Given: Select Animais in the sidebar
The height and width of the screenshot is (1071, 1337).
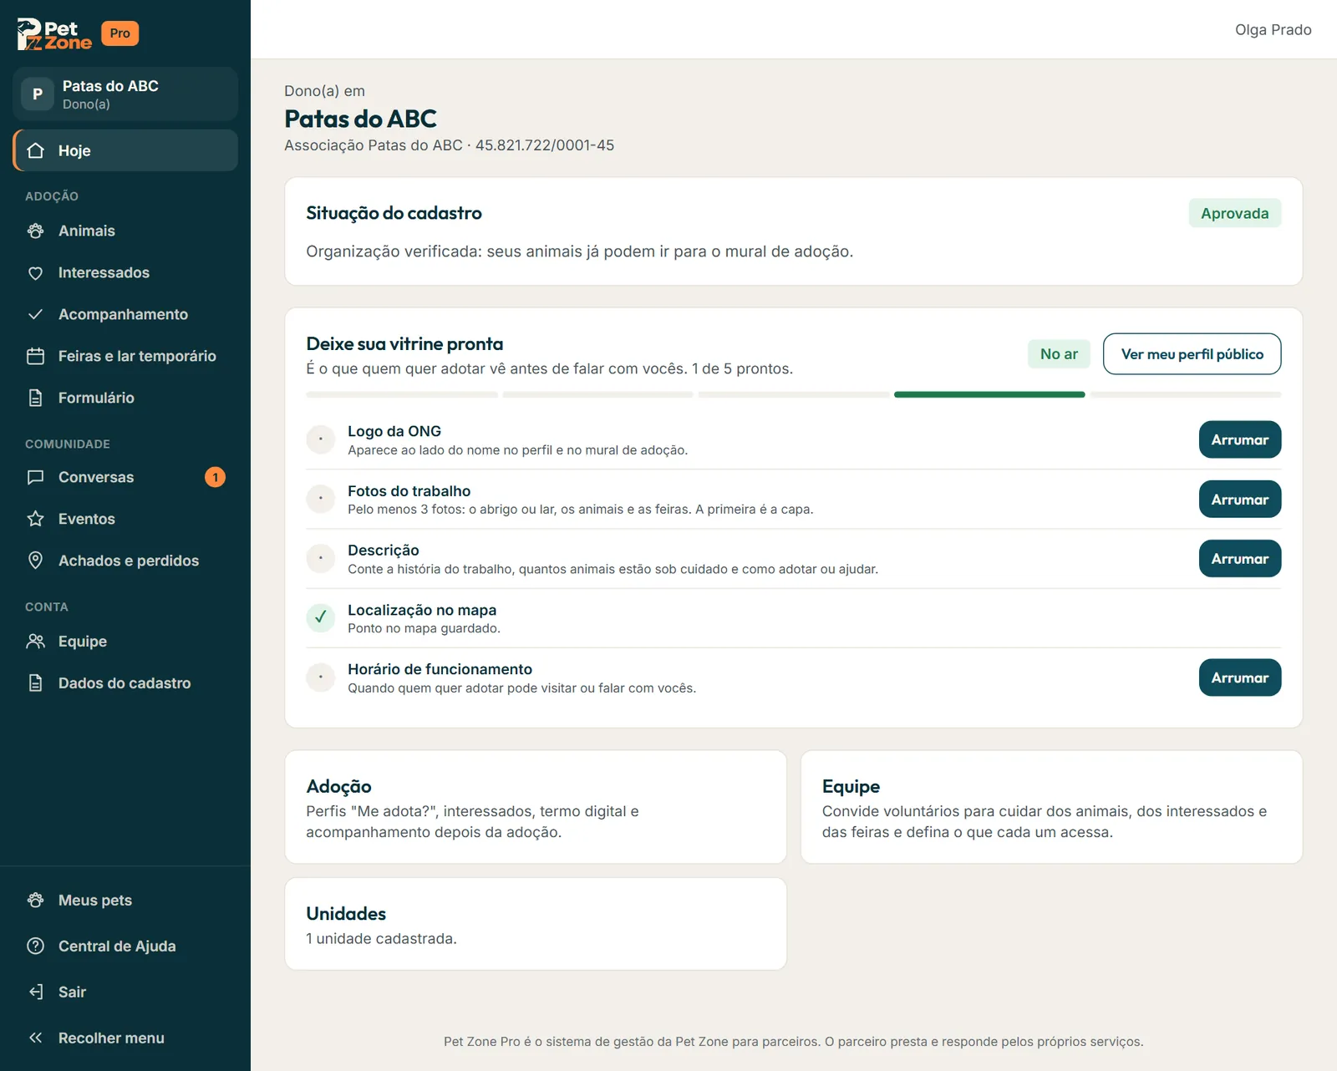Looking at the screenshot, I should pyautogui.click(x=125, y=231).
